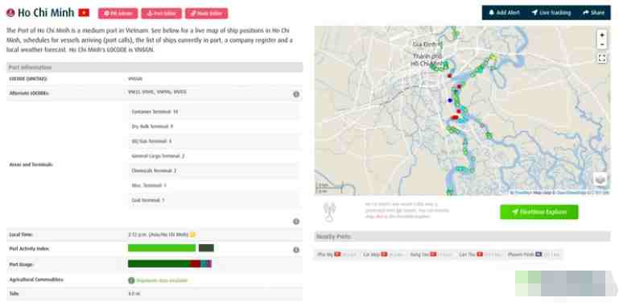Click the map zoom out minus button
Screen dimensions: 619x306
[x=601, y=44]
